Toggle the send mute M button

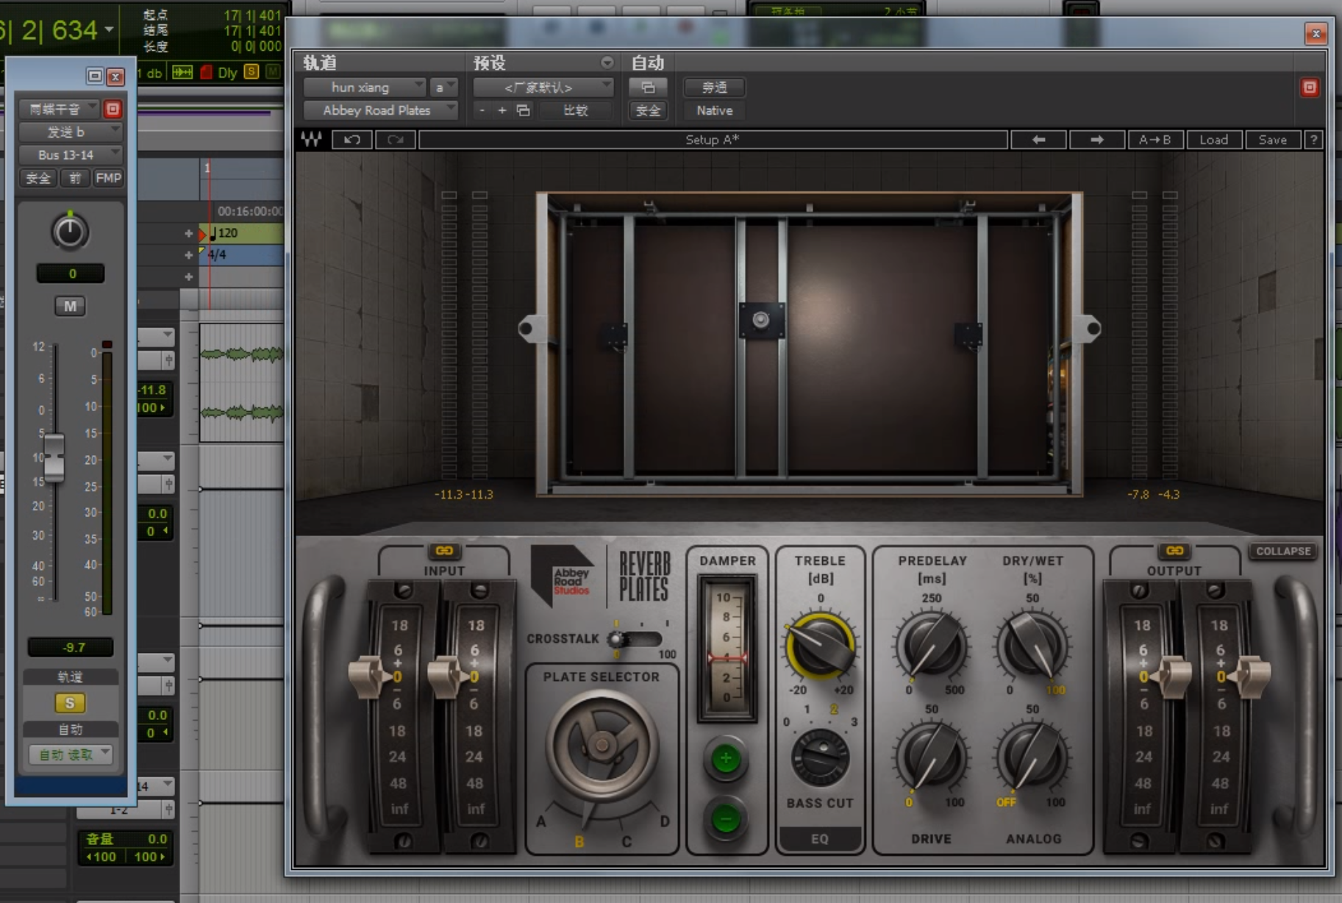(x=70, y=306)
